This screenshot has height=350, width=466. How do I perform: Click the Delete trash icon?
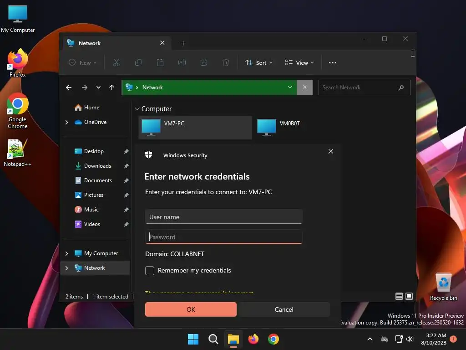[226, 63]
